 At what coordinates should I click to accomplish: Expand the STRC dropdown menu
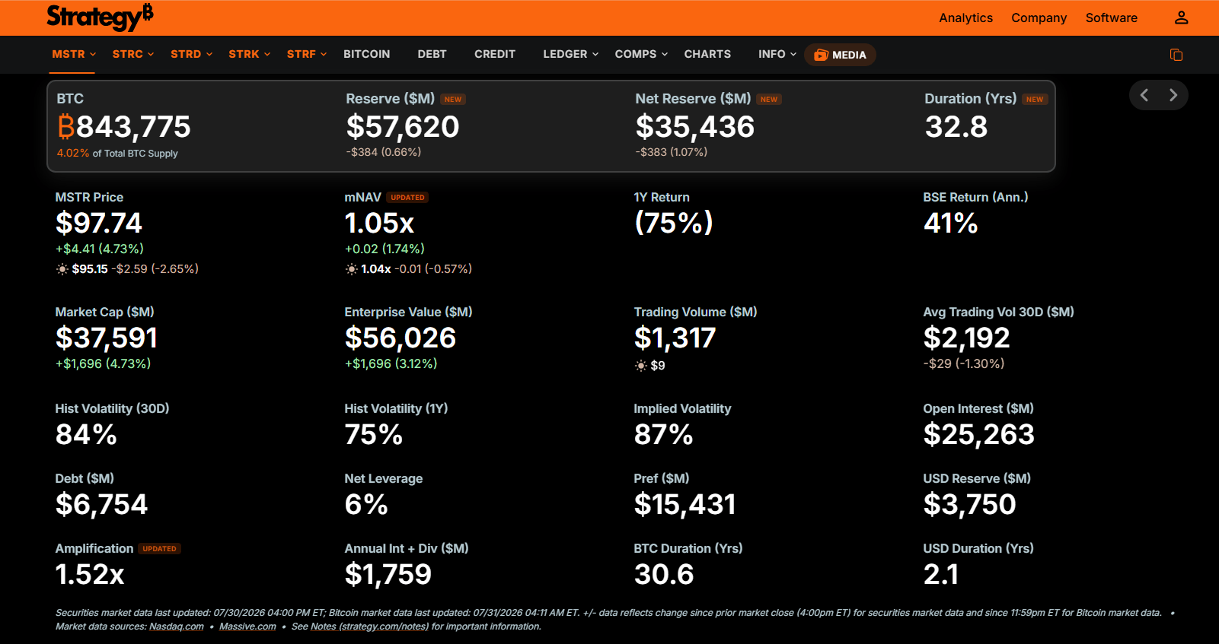[133, 54]
